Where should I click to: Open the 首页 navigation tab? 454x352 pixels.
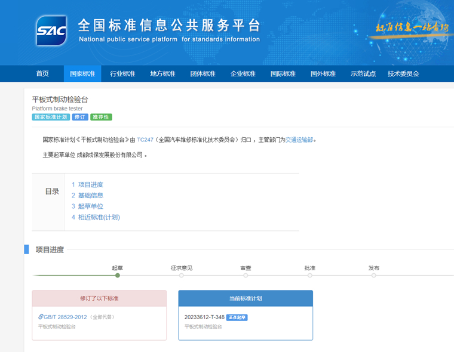click(x=42, y=74)
